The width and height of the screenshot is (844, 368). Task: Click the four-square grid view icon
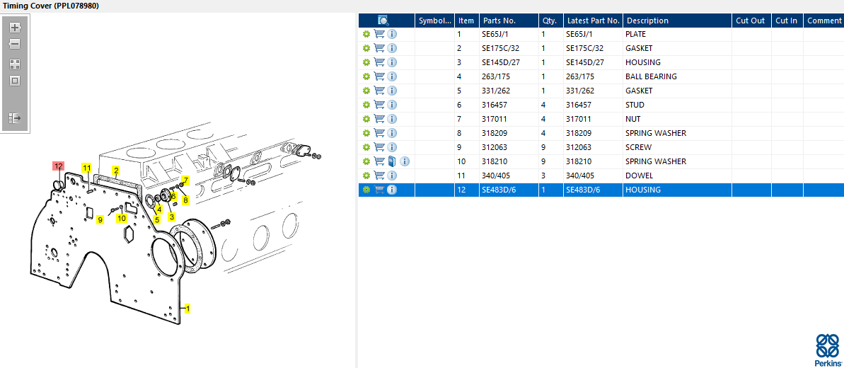[15, 64]
